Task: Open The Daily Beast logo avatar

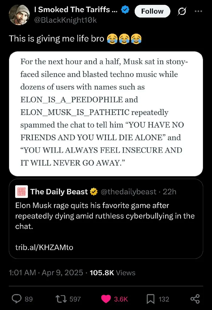Action: tap(22, 192)
